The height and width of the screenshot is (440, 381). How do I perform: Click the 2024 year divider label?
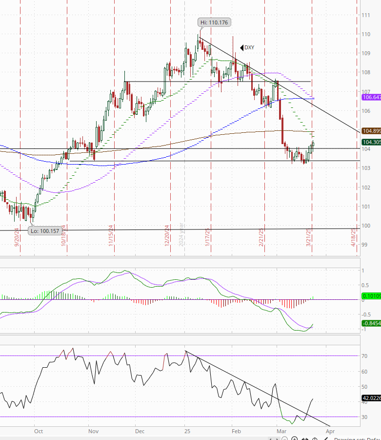pos(181,234)
